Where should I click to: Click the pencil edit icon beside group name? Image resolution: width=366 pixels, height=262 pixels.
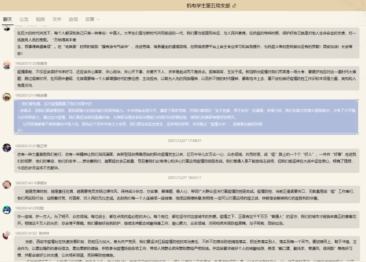[x=234, y=5]
